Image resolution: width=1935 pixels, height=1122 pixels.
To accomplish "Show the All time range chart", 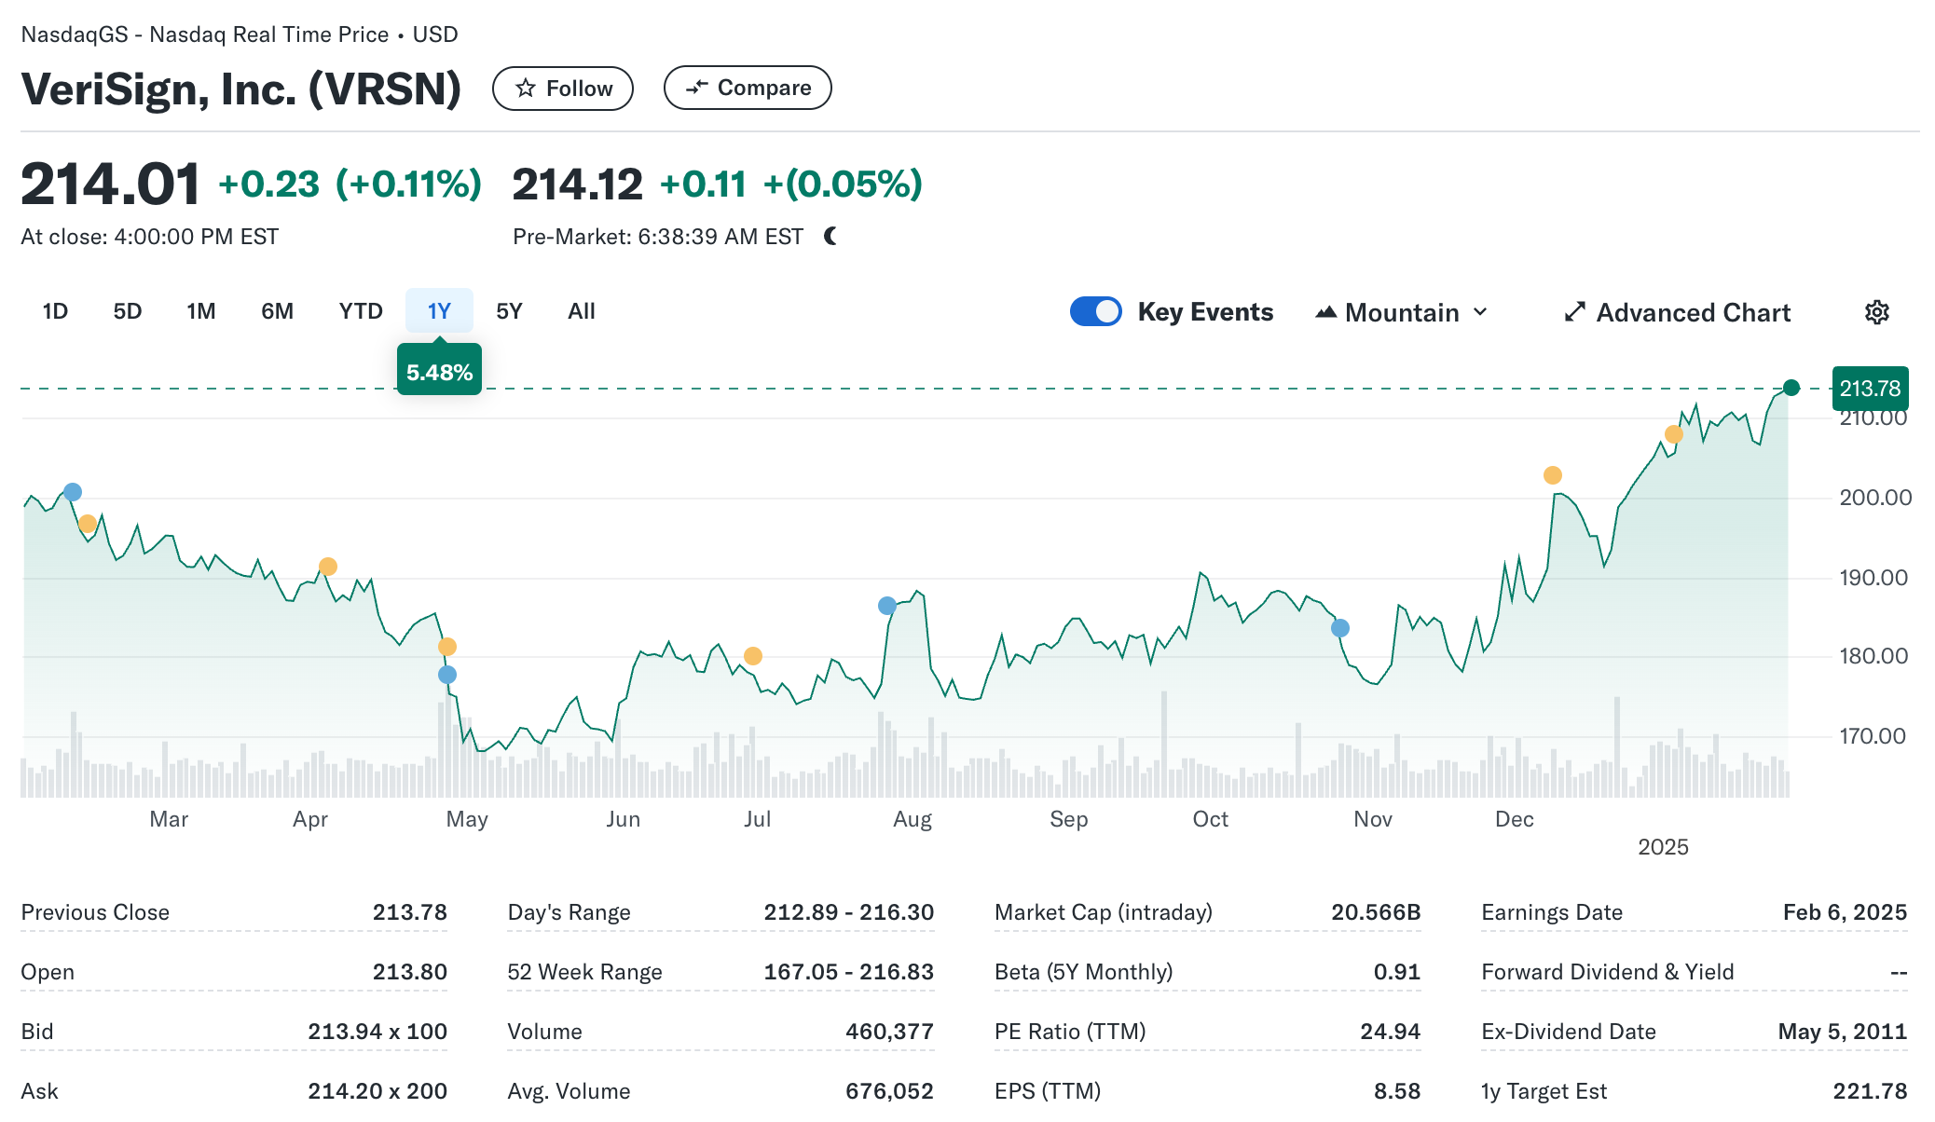I will point(581,311).
